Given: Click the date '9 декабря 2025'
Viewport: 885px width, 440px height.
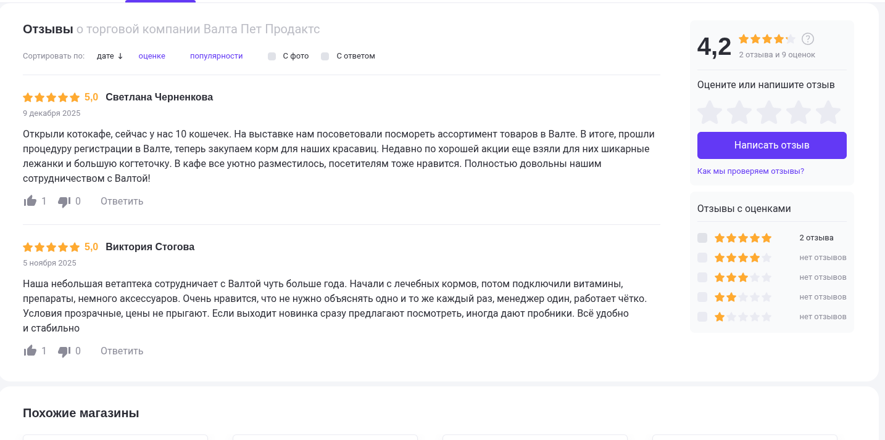Looking at the screenshot, I should [x=52, y=113].
